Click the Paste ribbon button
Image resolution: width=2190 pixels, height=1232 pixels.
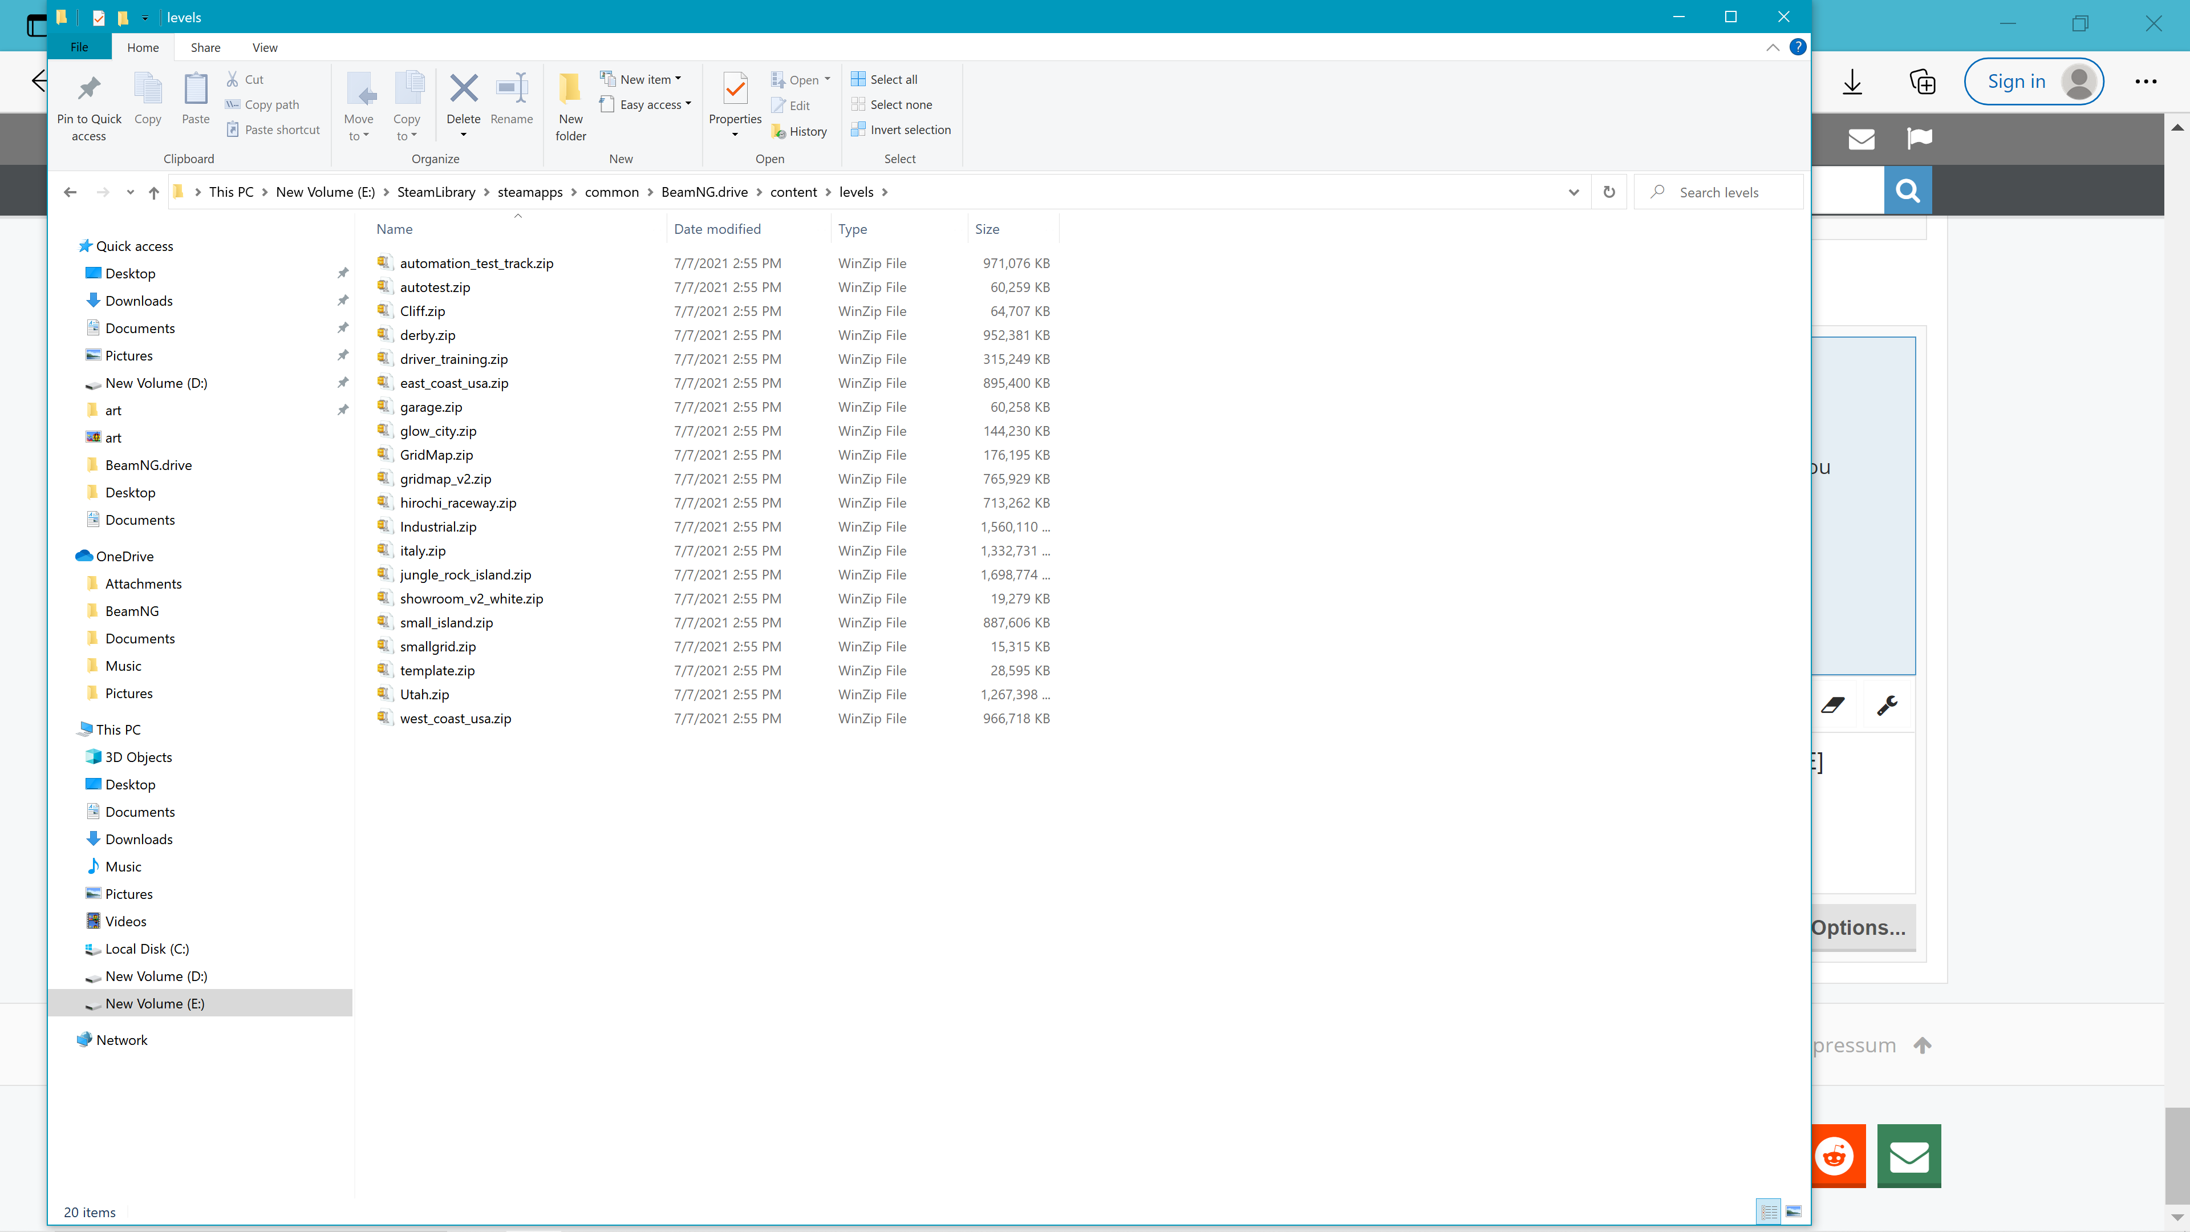196,99
